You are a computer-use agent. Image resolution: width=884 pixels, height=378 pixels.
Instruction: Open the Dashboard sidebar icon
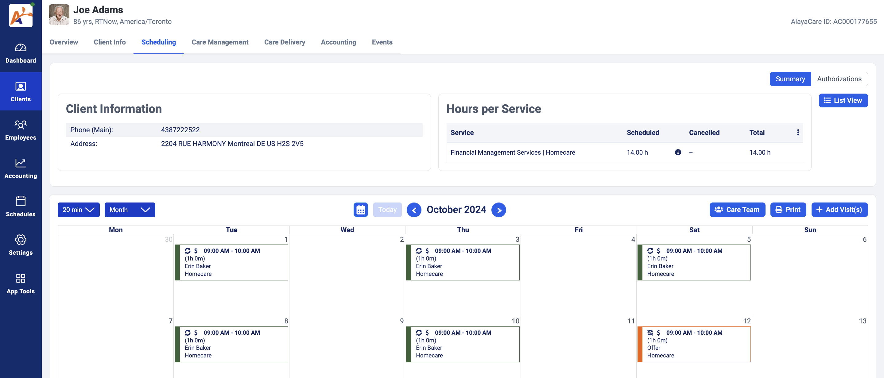21,53
